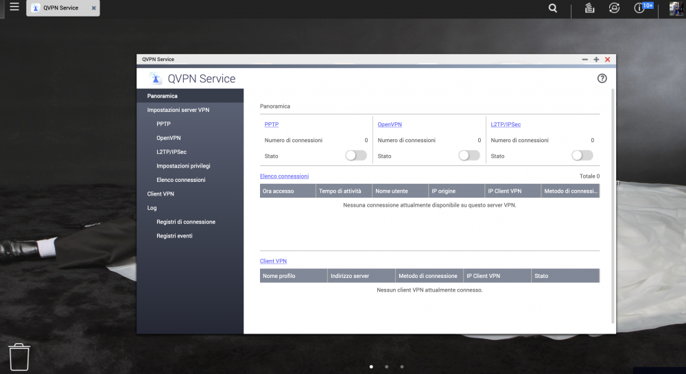Click the user profile avatar
686x374 pixels.
coord(676,8)
